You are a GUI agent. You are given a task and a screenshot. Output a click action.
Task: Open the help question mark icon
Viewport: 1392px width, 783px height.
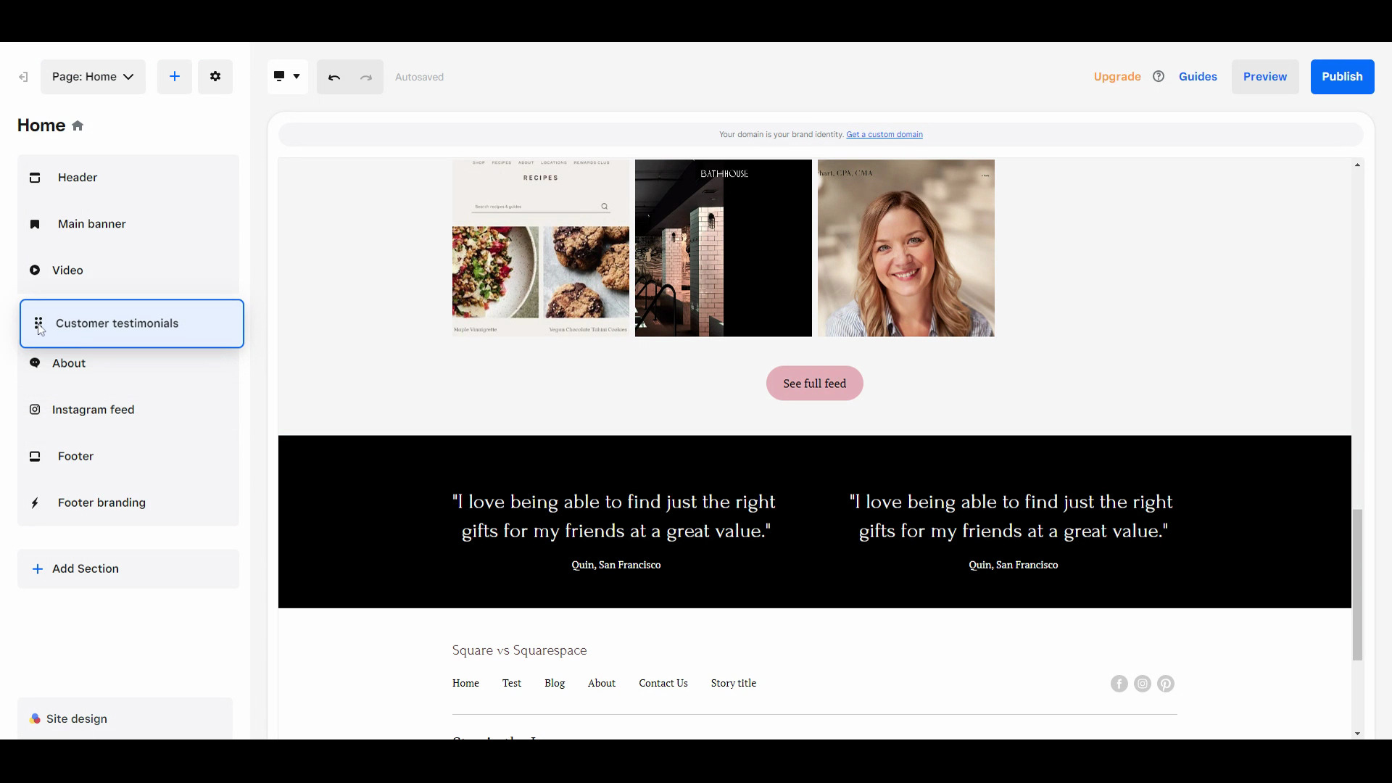pyautogui.click(x=1159, y=76)
